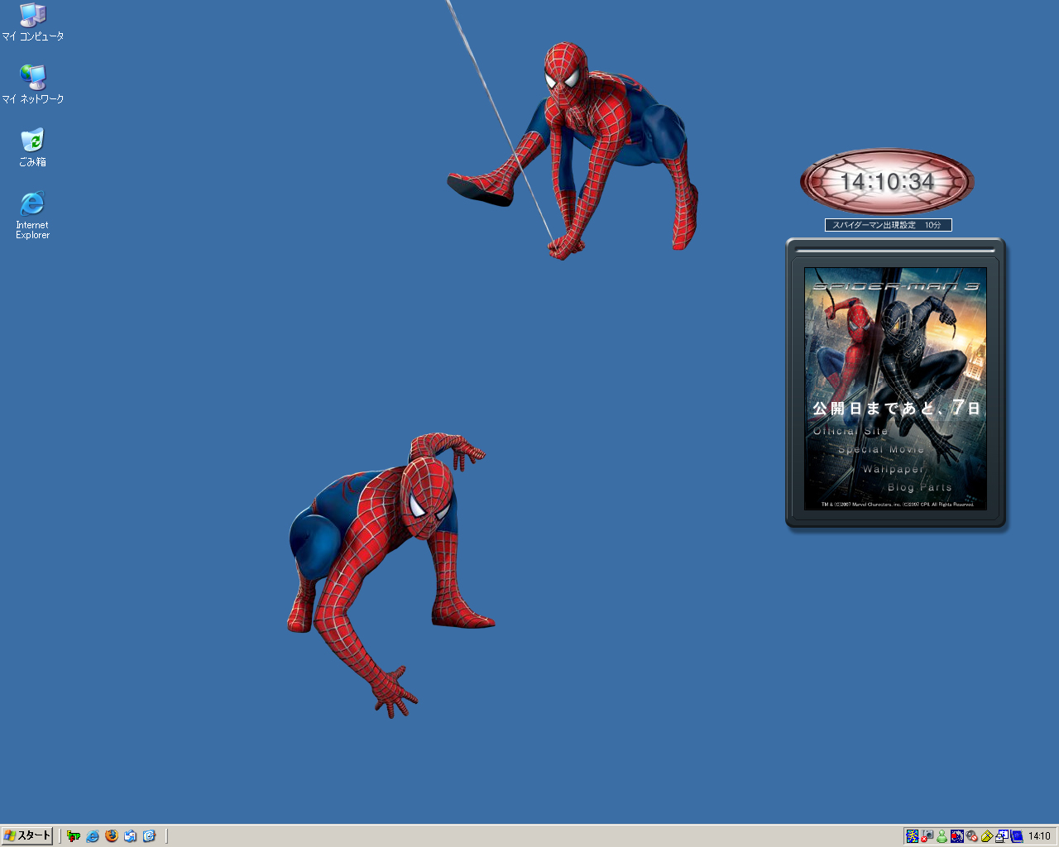Screen dimensions: 1059x847
Task: Open the green person messenger tray icon
Action: click(942, 836)
